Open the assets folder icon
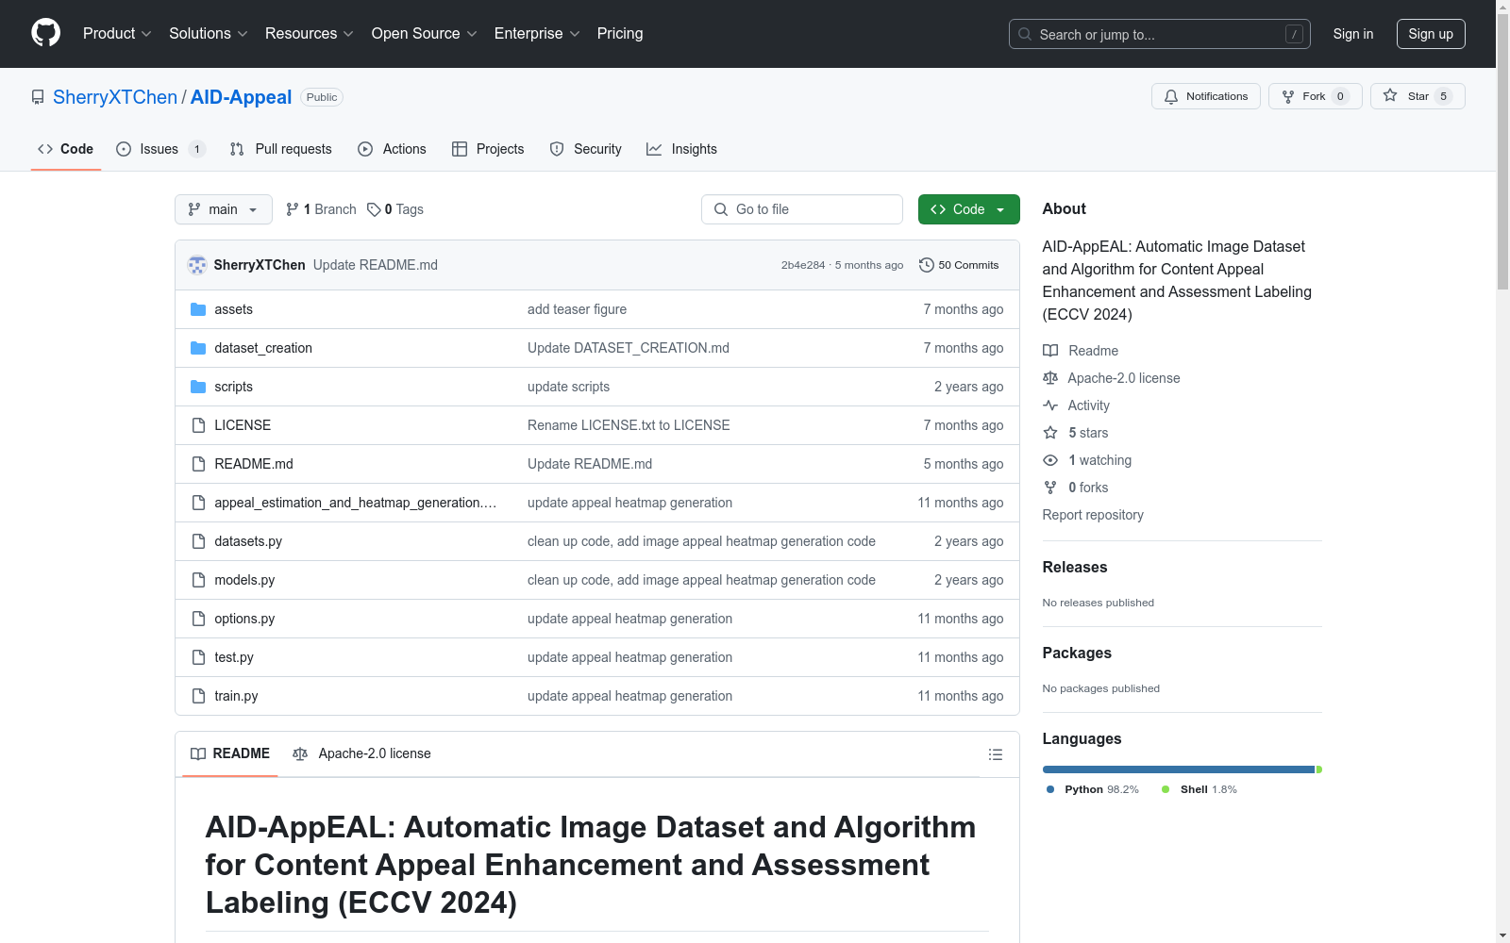Image resolution: width=1510 pixels, height=943 pixels. click(x=198, y=309)
